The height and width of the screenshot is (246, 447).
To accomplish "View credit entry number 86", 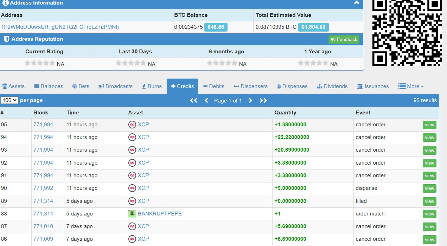I will point(429,239).
